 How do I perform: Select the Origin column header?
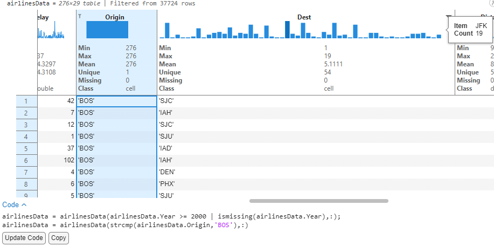115,17
